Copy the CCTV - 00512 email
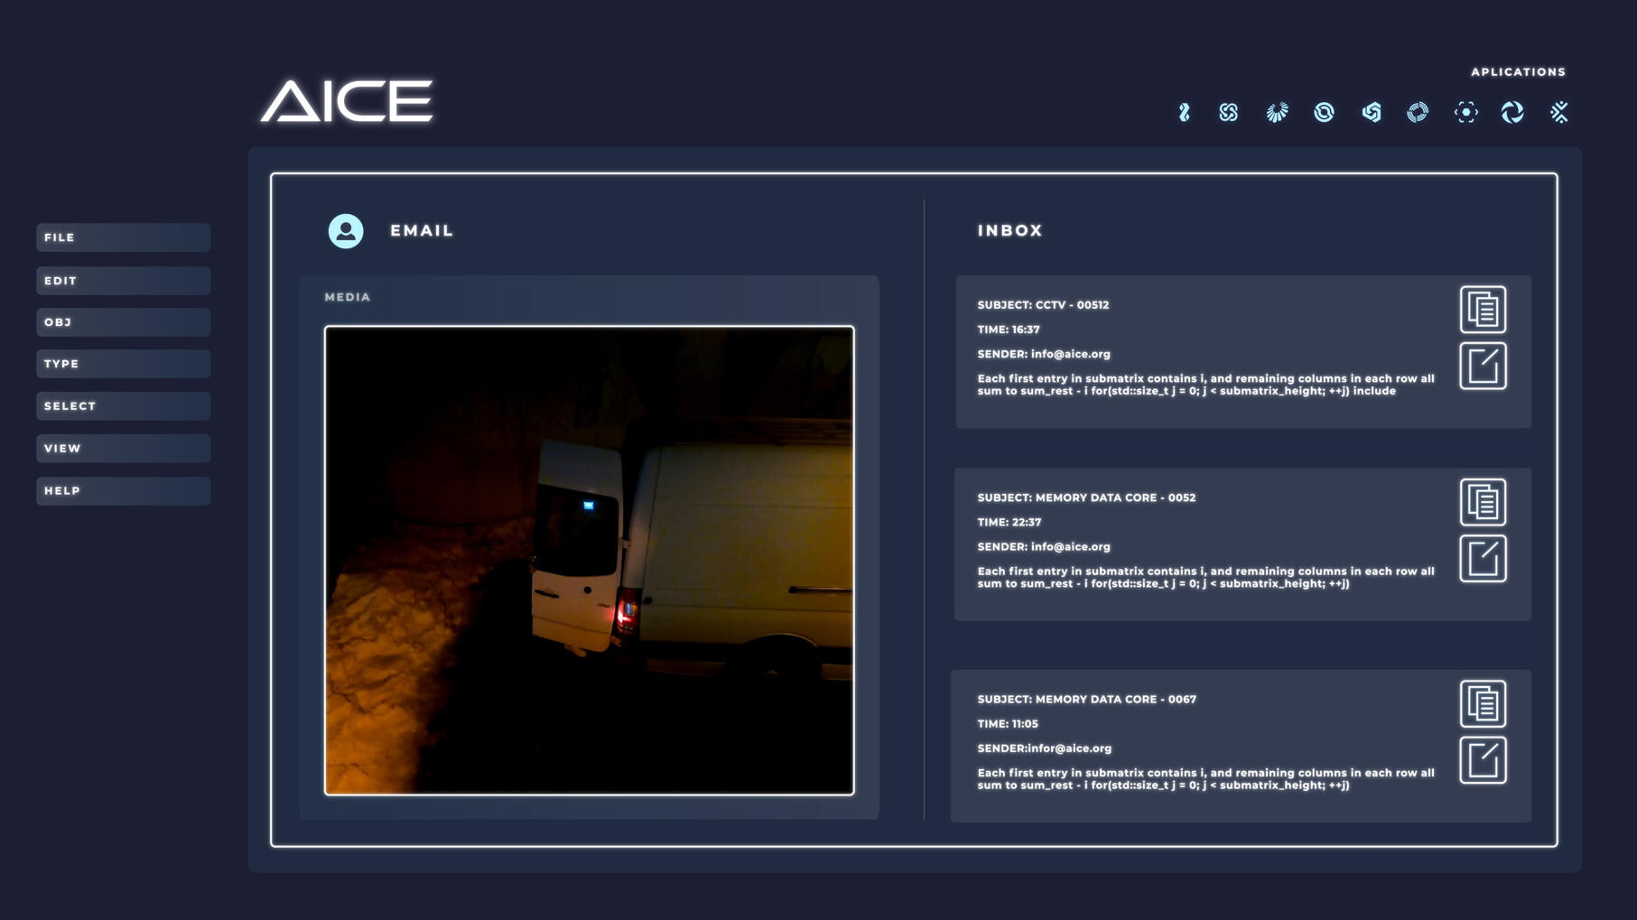Screen dimensions: 1637x920 1482,309
